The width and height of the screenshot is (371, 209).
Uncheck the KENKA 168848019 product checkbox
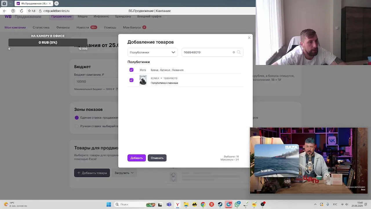131,80
